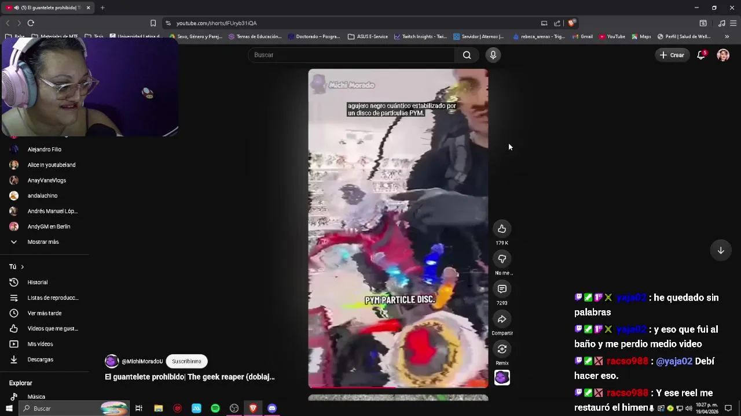Screen dimensions: 741x416
Task: Remix this short
Action: [502, 349]
